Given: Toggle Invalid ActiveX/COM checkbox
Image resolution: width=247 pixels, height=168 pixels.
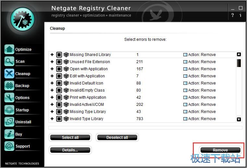Looking at the screenshot, I should point(59,105).
